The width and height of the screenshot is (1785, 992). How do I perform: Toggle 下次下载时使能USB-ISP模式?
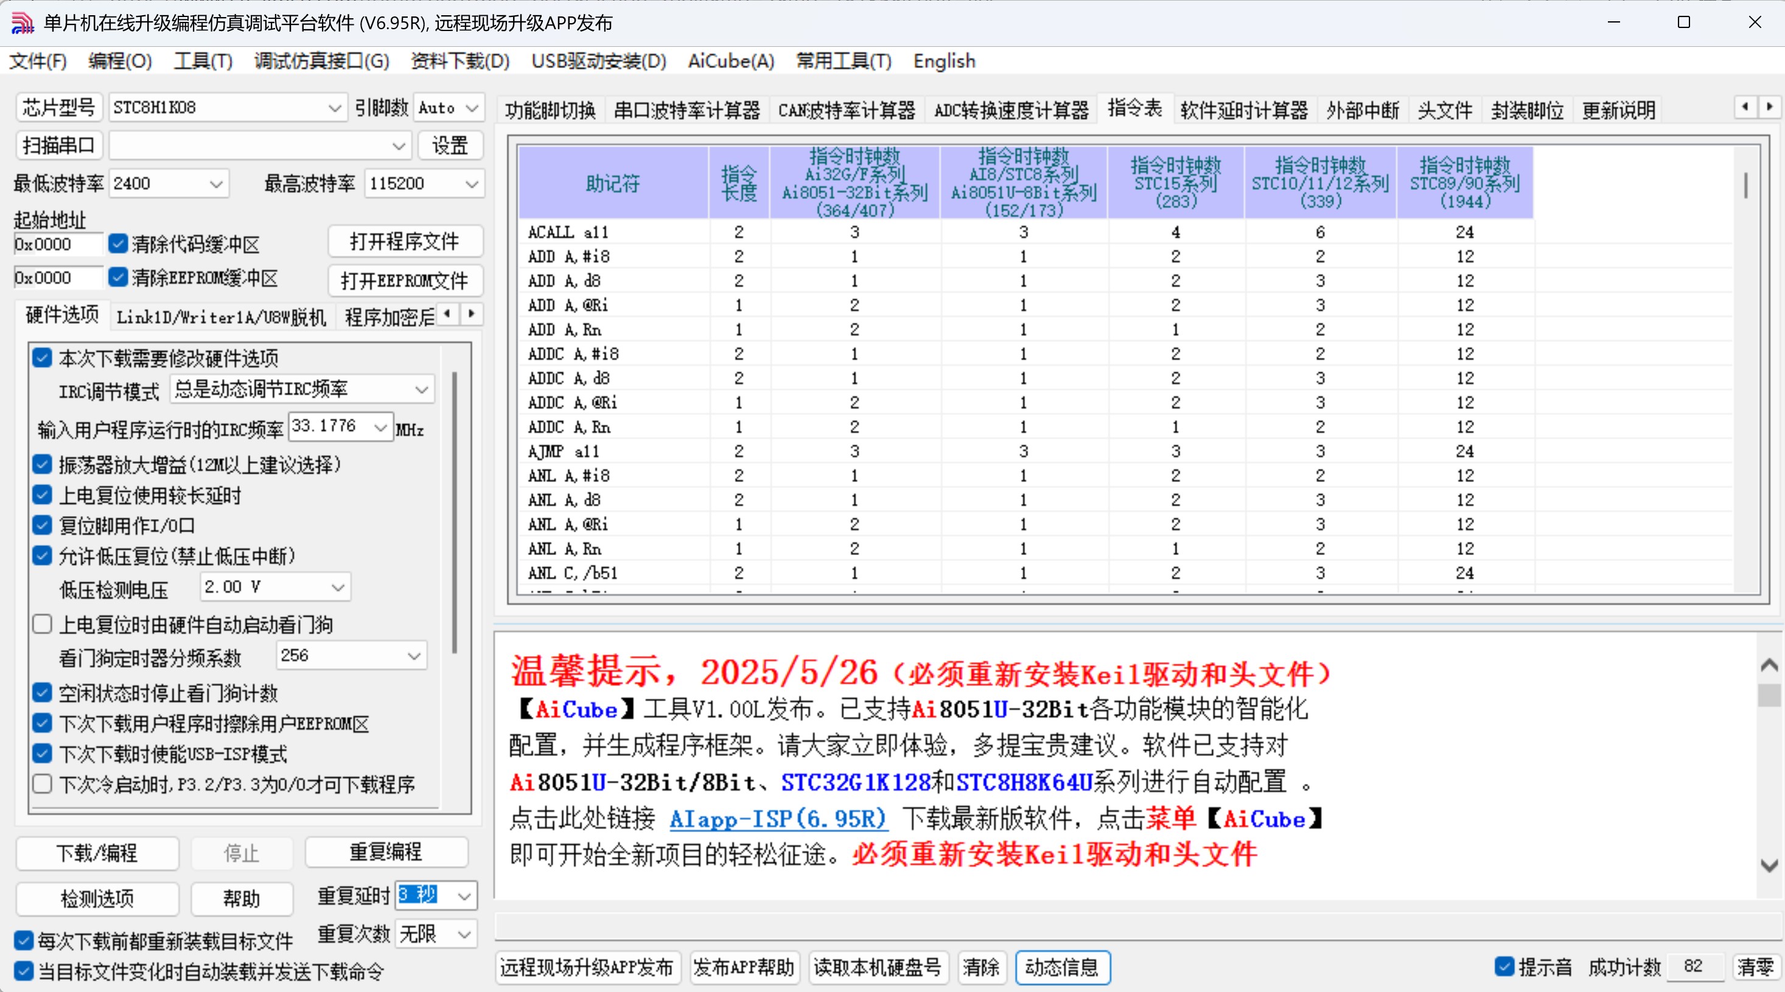(x=42, y=753)
